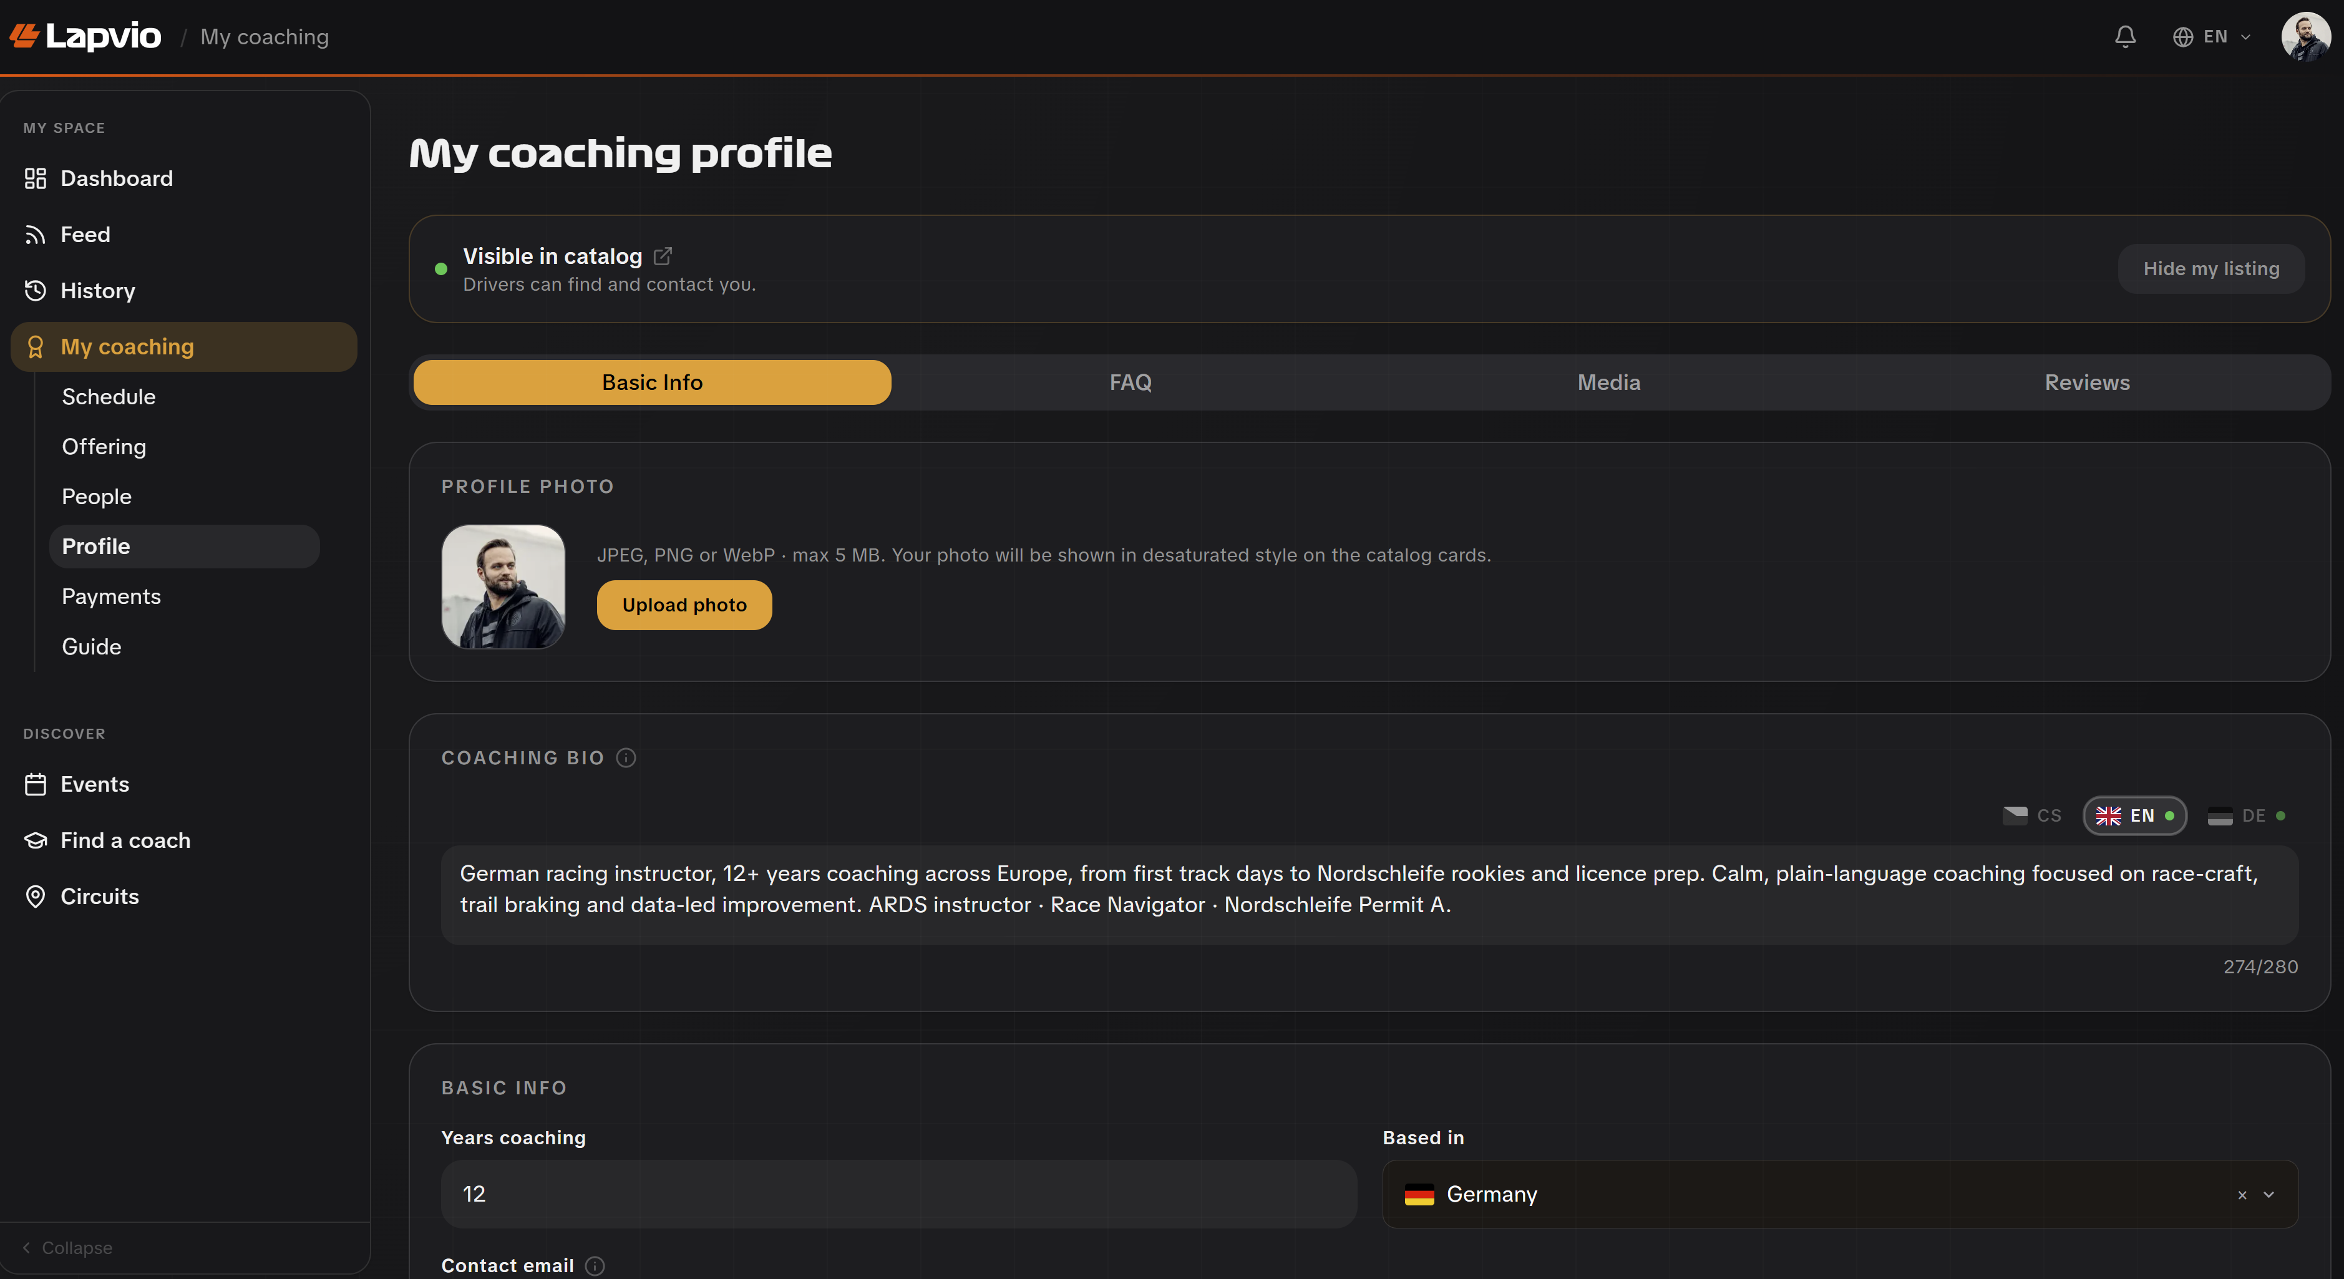Click Contact email info icon
Viewport: 2344px width, 1279px height.
[x=595, y=1265]
